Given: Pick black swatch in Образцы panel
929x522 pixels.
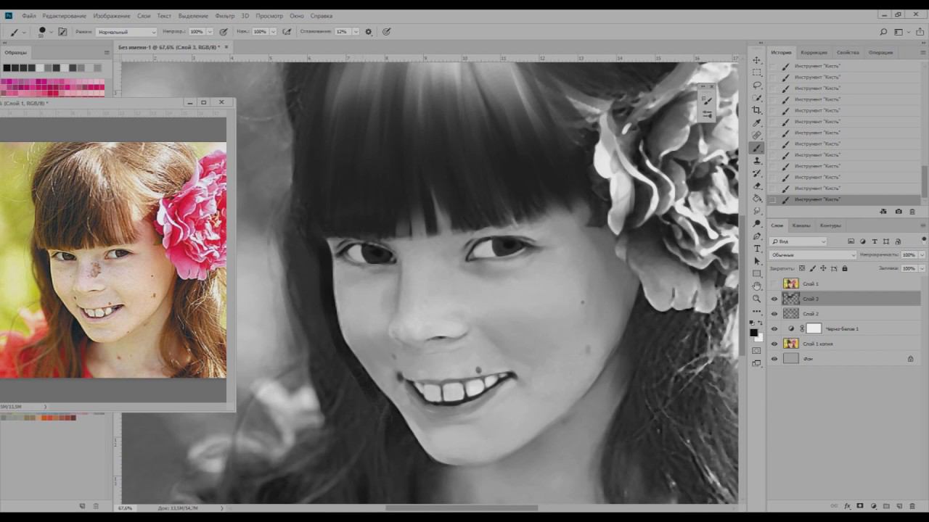Looking at the screenshot, I should (x=7, y=68).
